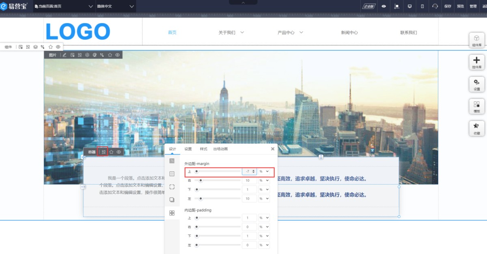This screenshot has width=487, height=254.
Task: Toggle the eye icon in top navigation bar
Action: [384, 6]
